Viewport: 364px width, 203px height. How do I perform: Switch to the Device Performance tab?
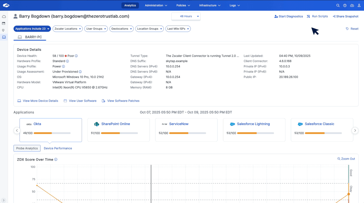58,148
